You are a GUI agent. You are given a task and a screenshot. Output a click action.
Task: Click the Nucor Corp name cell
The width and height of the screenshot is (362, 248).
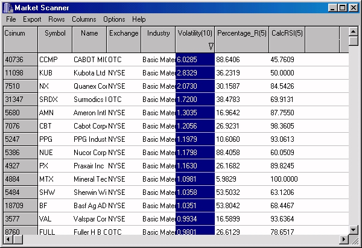coord(89,153)
